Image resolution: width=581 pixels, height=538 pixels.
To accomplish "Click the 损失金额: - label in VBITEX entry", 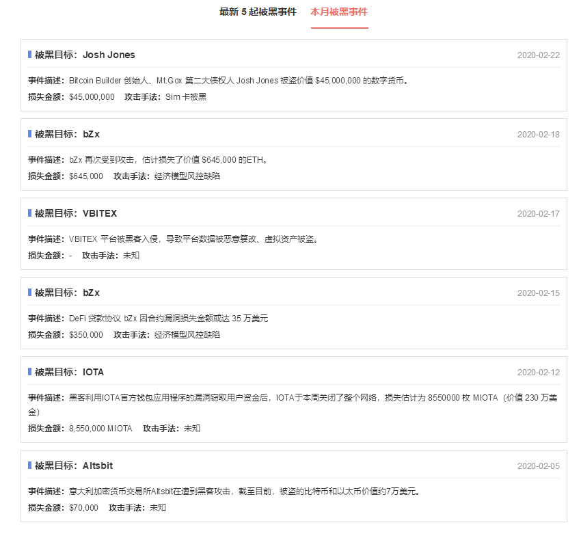I will coord(50,256).
